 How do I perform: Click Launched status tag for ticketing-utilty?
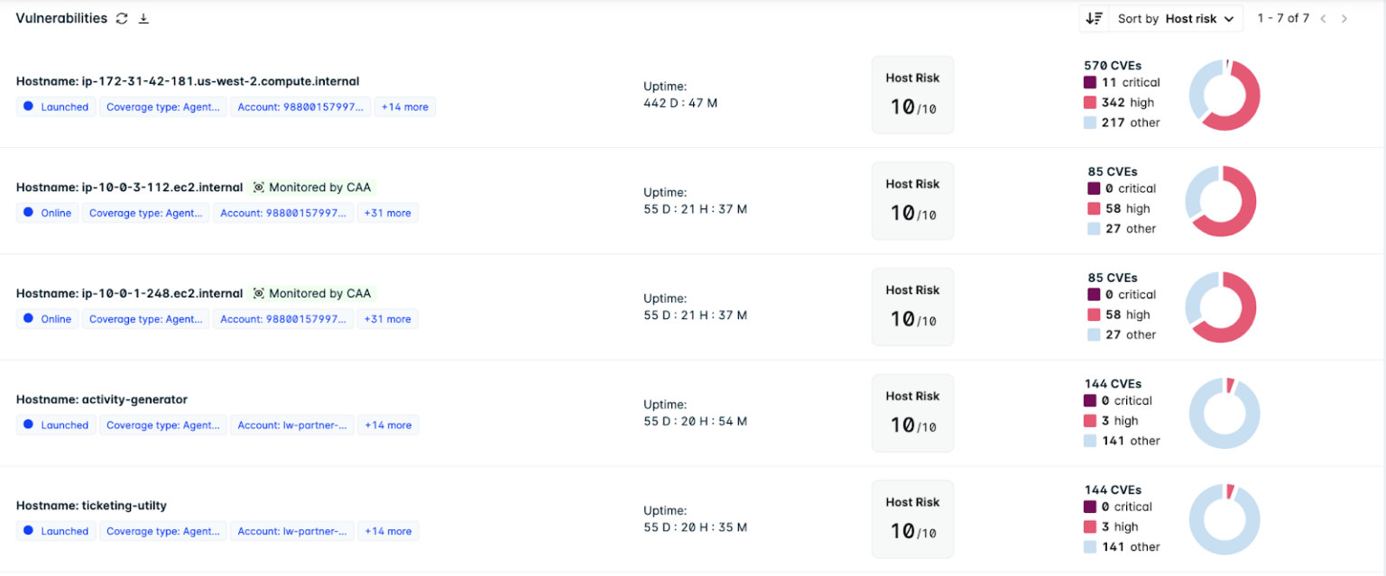pos(56,532)
